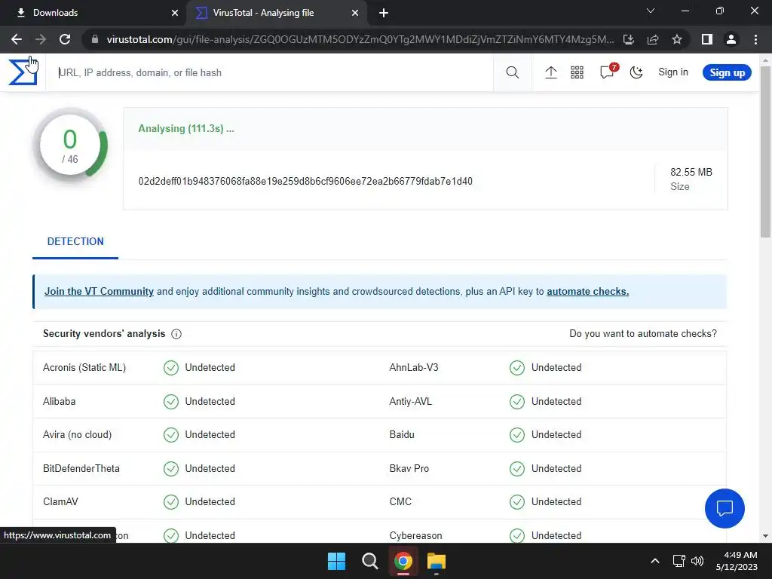
Task: Click the install app icon in address bar
Action: click(629, 39)
